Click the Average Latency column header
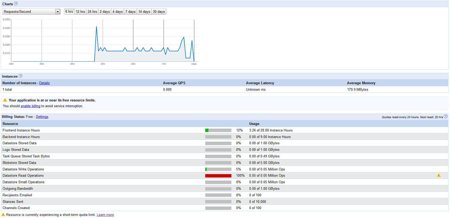450x218 pixels. pos(260,83)
